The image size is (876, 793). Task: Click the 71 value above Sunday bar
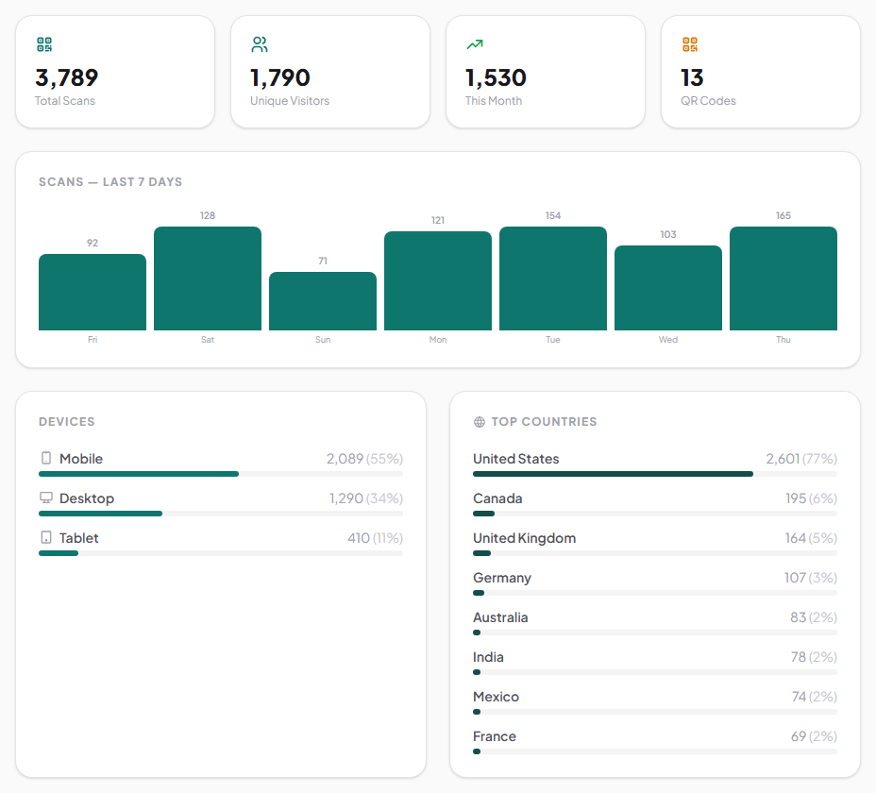[323, 261]
